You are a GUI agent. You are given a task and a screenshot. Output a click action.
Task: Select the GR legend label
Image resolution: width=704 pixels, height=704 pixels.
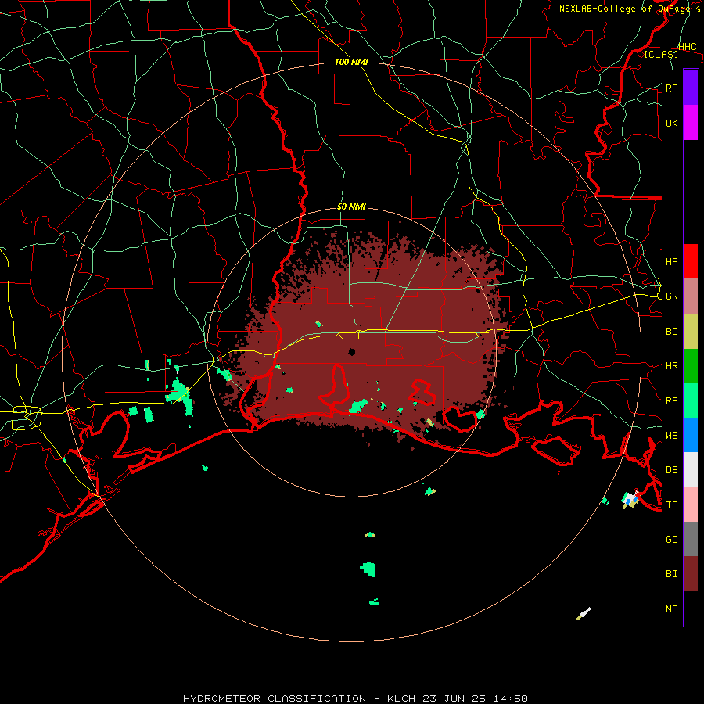(671, 296)
